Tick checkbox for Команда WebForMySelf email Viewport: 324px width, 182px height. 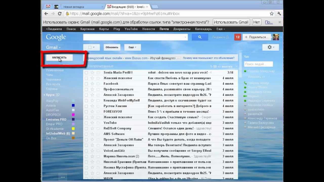point(86,101)
